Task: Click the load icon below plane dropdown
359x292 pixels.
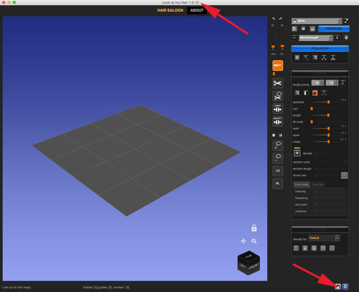Action: [294, 29]
